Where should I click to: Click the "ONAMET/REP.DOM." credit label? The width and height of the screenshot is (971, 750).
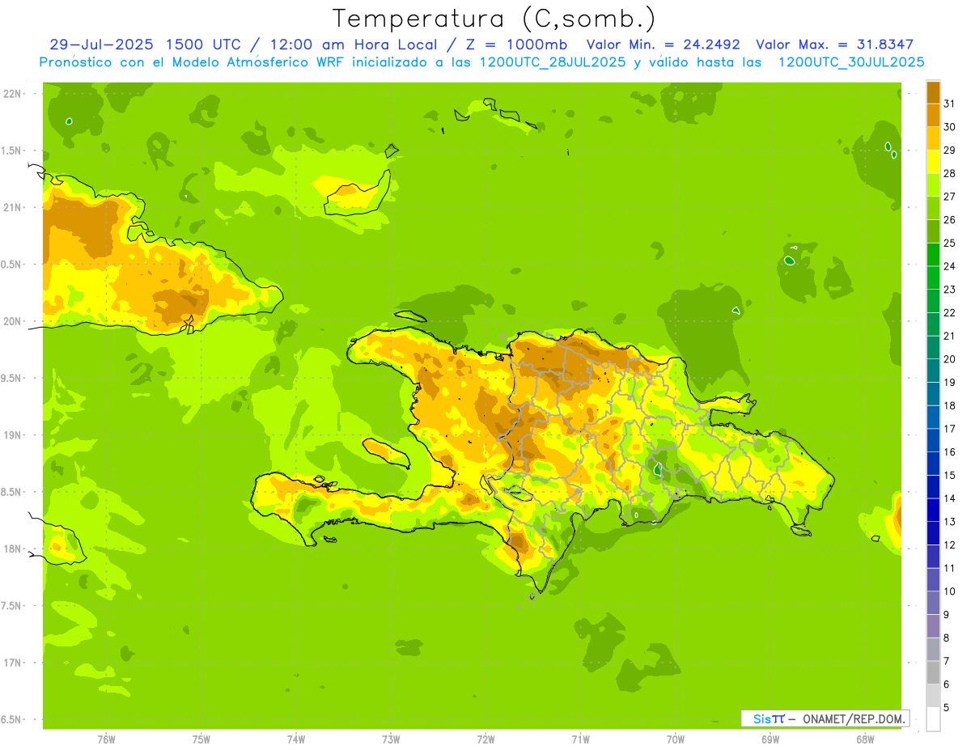point(854,718)
